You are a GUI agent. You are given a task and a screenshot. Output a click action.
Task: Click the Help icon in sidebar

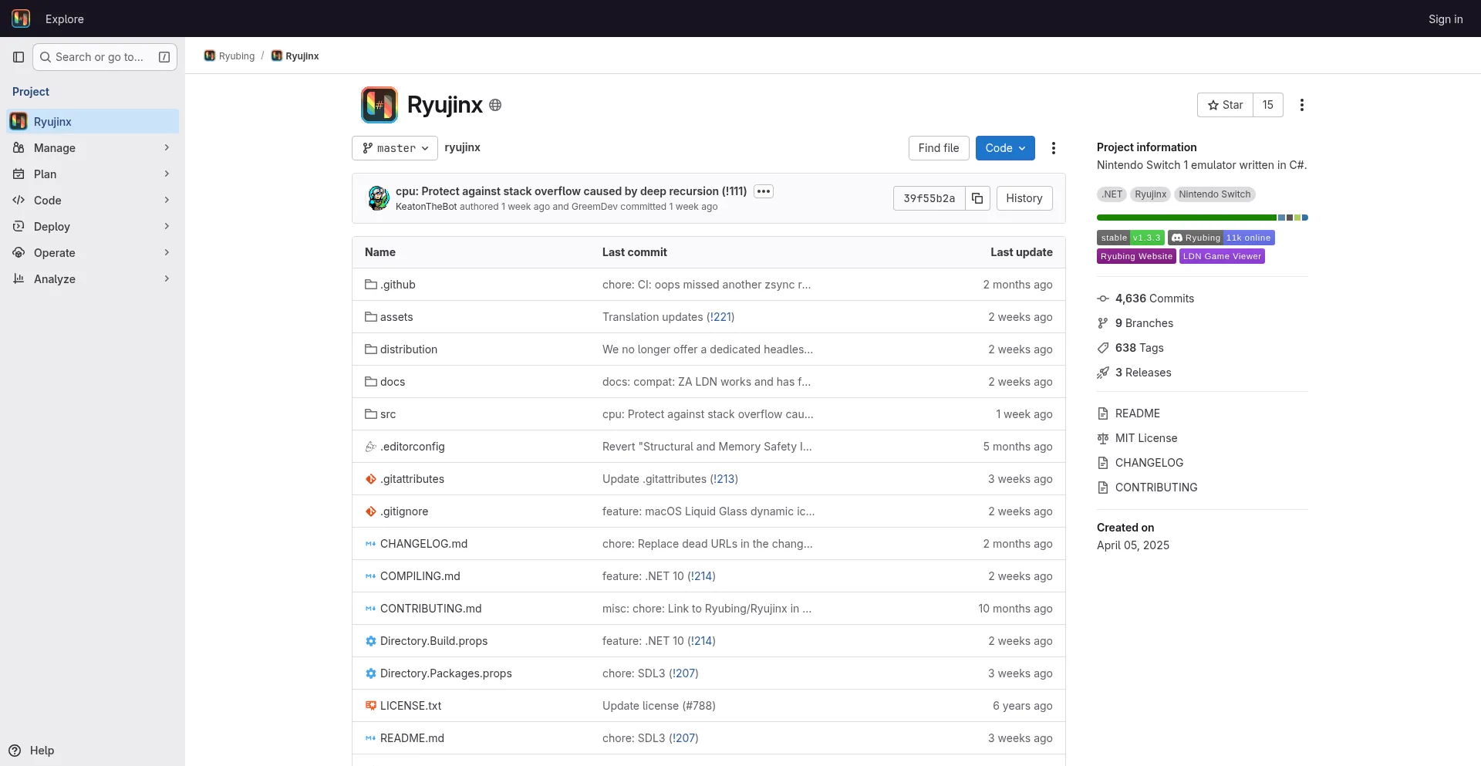coord(15,751)
